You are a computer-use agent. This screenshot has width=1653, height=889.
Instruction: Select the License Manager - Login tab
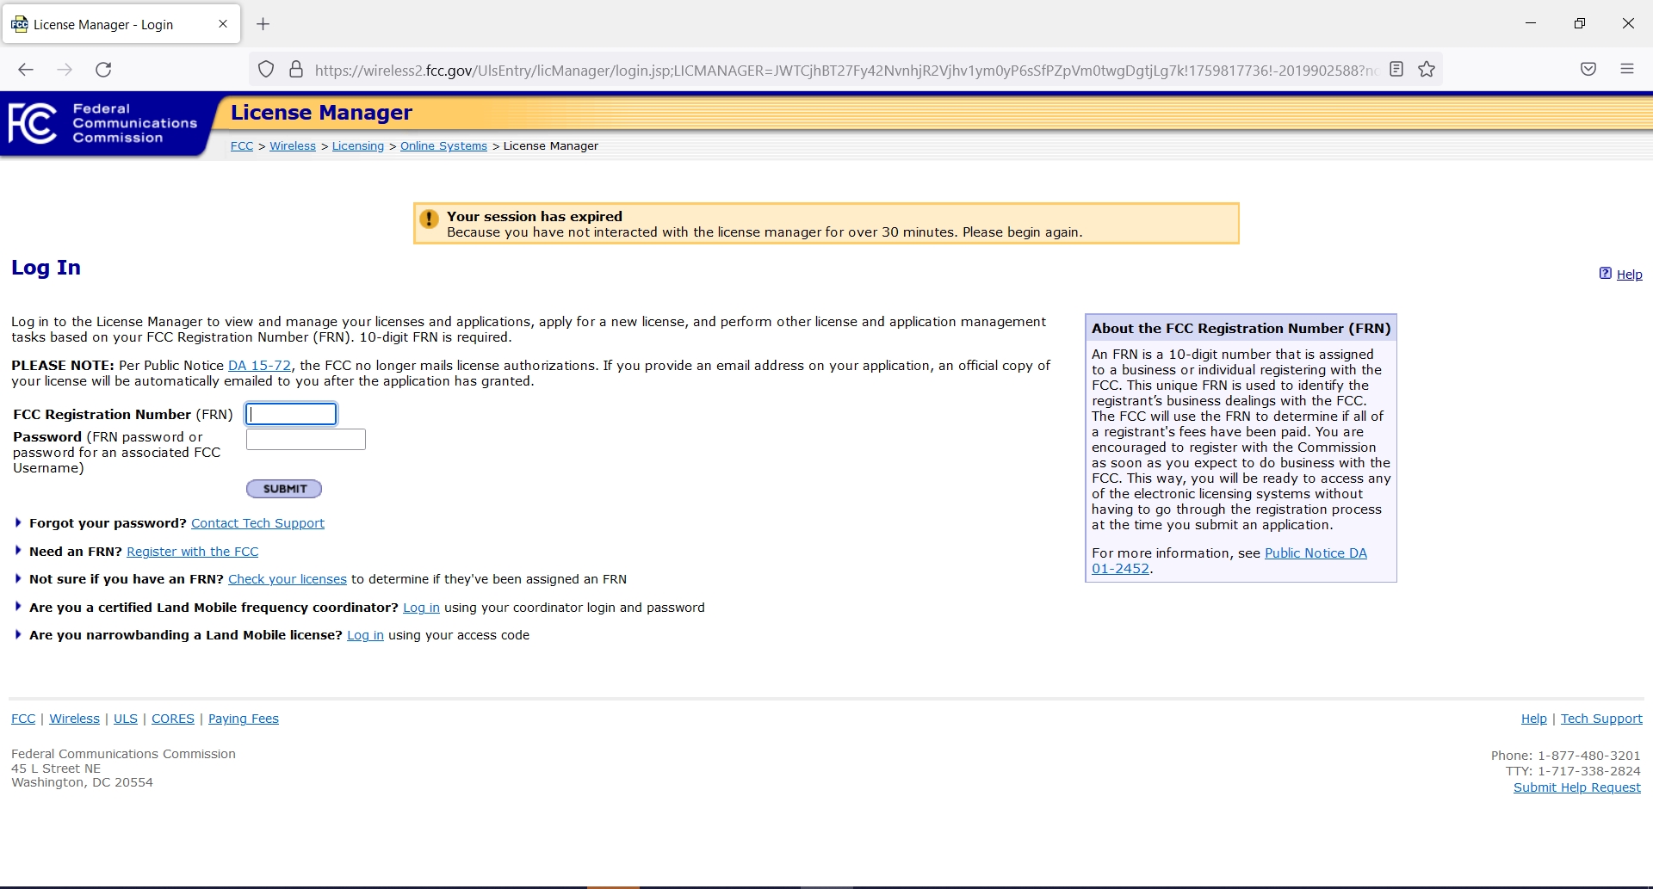click(x=112, y=24)
